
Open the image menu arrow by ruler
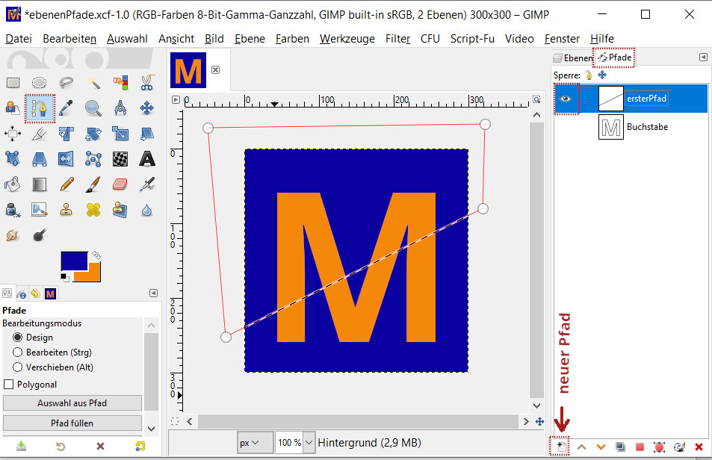pyautogui.click(x=176, y=100)
